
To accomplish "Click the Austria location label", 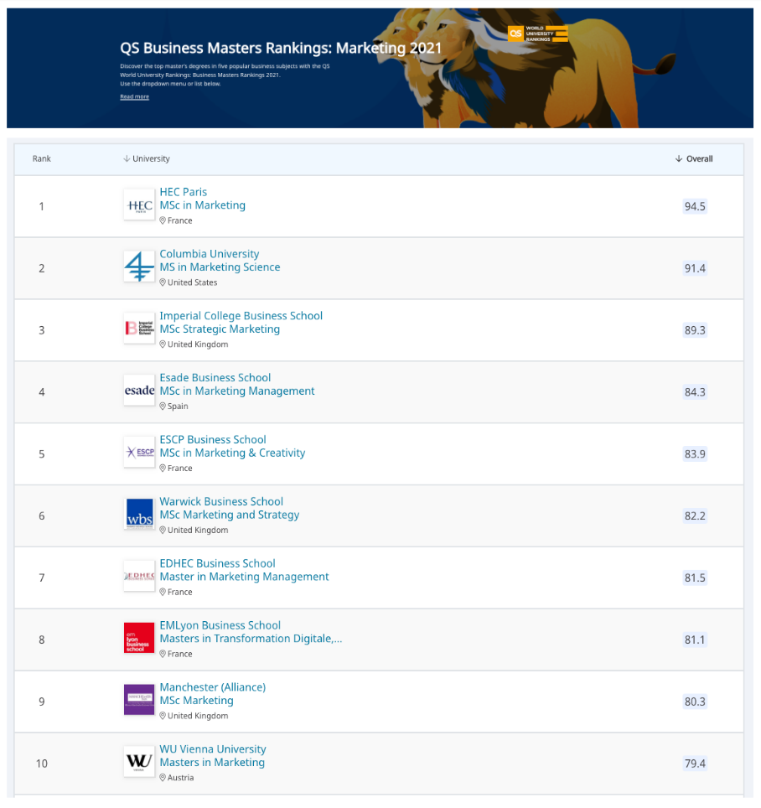I will coord(177,777).
